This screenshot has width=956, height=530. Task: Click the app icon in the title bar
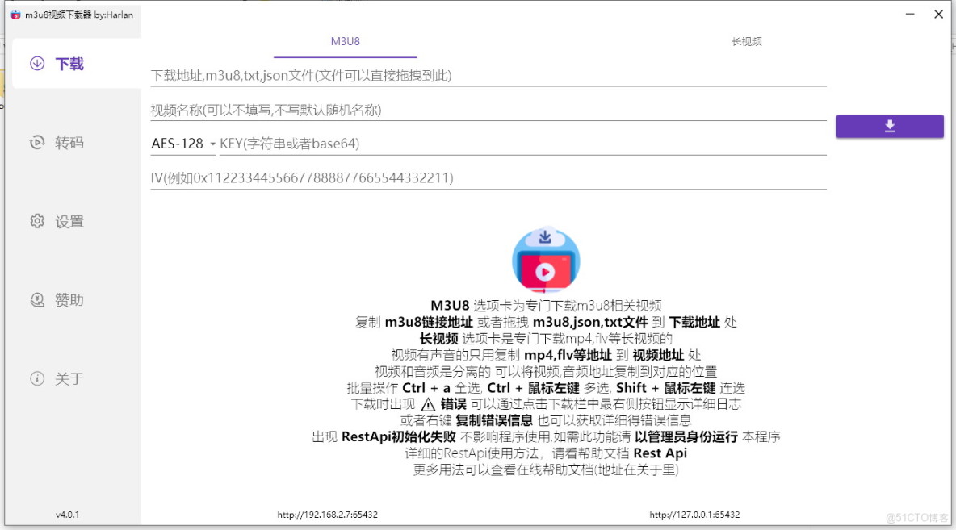[x=16, y=14]
